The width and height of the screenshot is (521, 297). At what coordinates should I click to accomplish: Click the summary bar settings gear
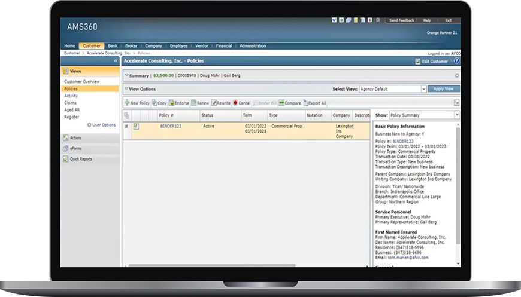coord(457,76)
